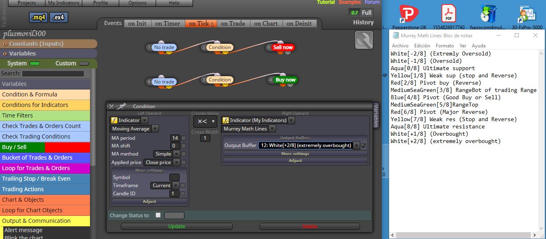This screenshot has width=546, height=239.
Task: Tick the Timeframe checkbox
Action: pyautogui.click(x=183, y=186)
